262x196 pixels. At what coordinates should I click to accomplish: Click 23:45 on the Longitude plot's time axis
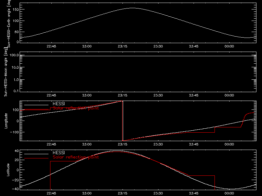tap(194, 144)
